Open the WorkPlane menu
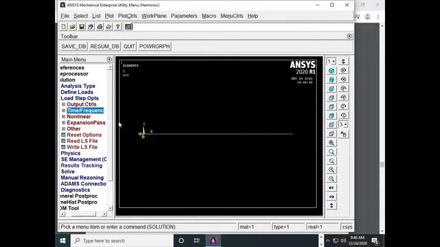Image resolution: width=440 pixels, height=247 pixels. point(154,16)
